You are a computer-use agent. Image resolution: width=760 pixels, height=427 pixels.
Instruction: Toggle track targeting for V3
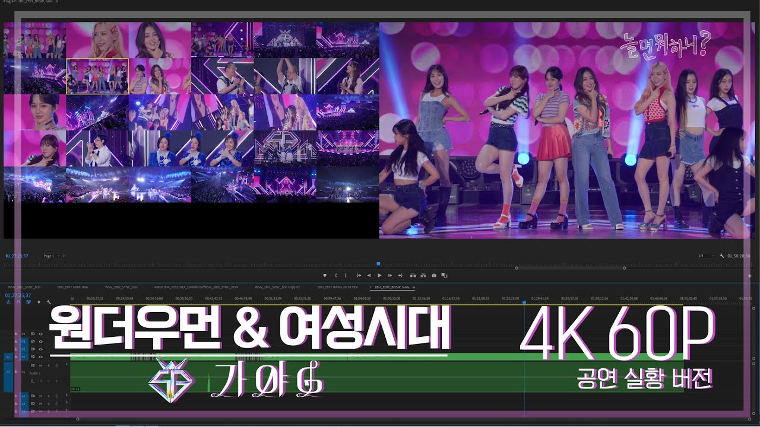pyautogui.click(x=24, y=342)
